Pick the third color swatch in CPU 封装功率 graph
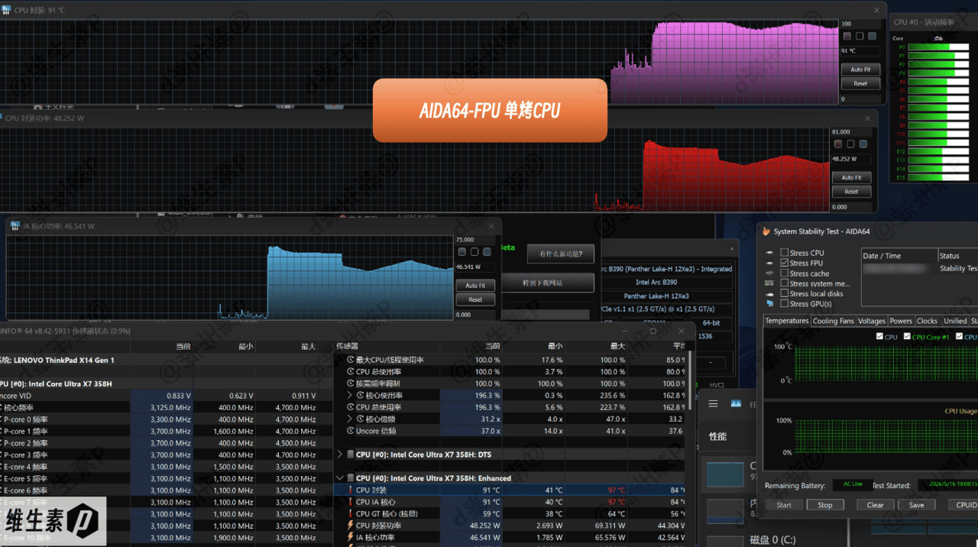 point(863,144)
